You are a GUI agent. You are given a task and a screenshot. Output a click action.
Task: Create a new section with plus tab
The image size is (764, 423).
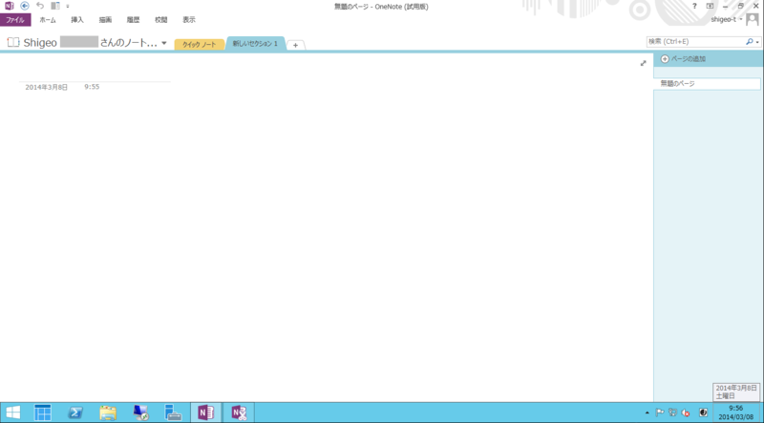pos(295,45)
